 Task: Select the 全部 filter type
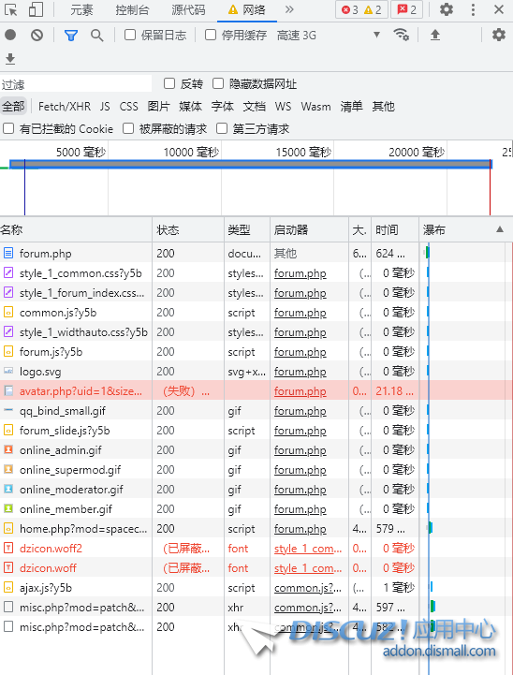point(13,107)
